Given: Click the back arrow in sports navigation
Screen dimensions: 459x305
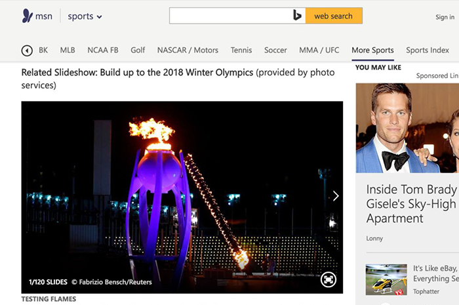Looking at the screenshot, I should pos(27,51).
